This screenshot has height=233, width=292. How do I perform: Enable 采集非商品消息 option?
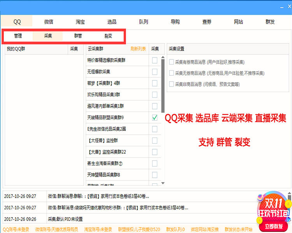pyautogui.click(x=171, y=84)
